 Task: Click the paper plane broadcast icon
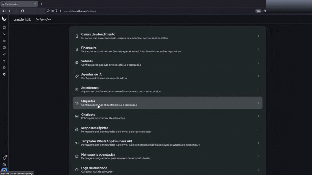[4, 61]
